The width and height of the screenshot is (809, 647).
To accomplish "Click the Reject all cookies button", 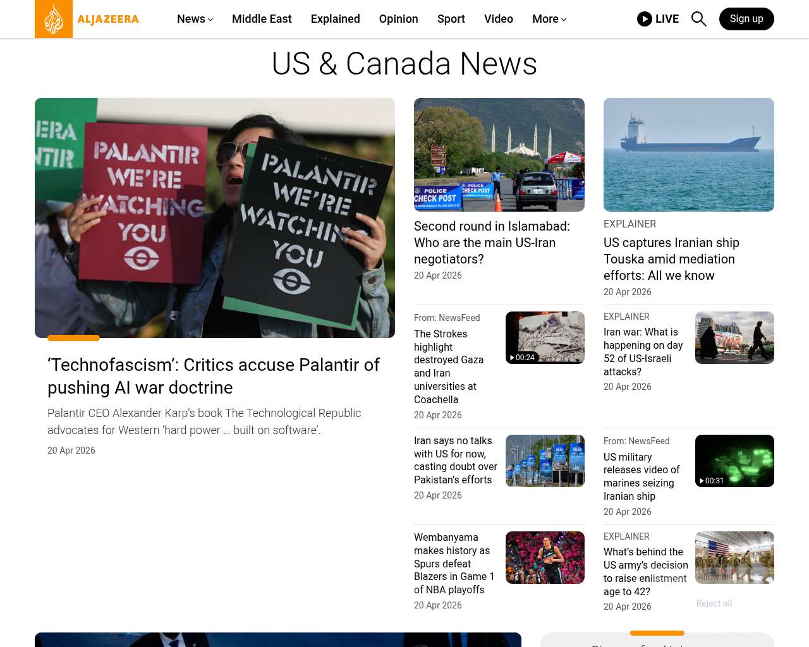I will [x=714, y=603].
